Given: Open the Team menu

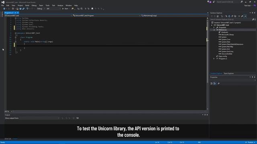Looking at the screenshot, I should (41, 5).
